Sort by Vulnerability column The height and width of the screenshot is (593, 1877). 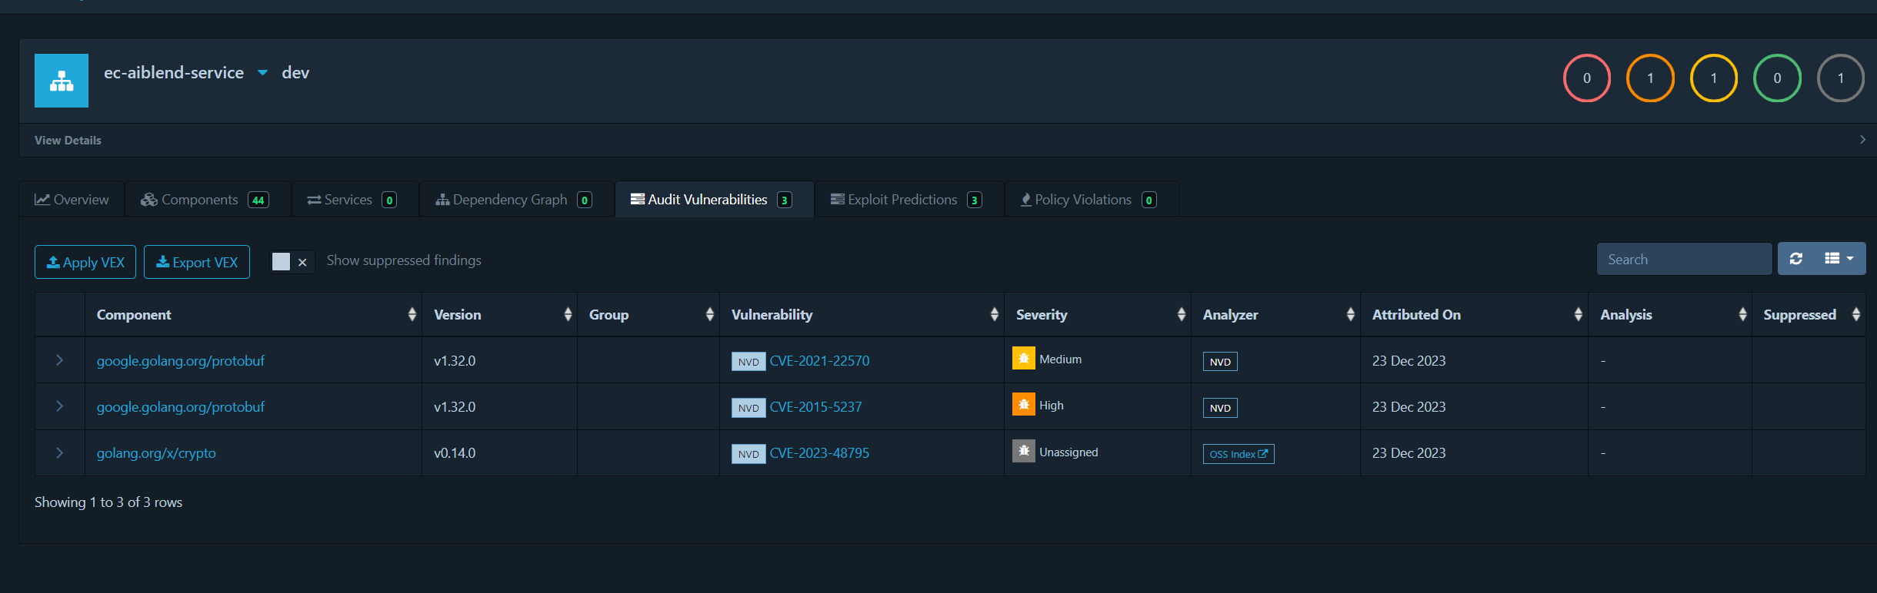[x=862, y=314]
